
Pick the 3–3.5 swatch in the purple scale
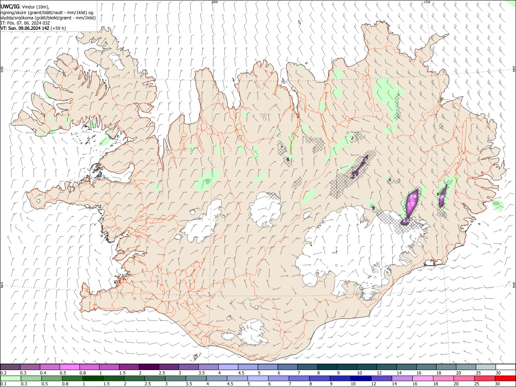coord(188,367)
